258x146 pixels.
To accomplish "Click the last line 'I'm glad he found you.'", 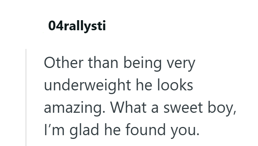I will point(122,131).
